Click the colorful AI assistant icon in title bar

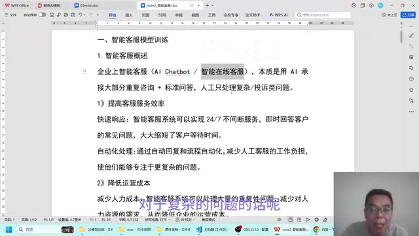[x=354, y=5]
